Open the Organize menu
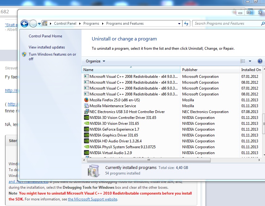 coord(95,61)
